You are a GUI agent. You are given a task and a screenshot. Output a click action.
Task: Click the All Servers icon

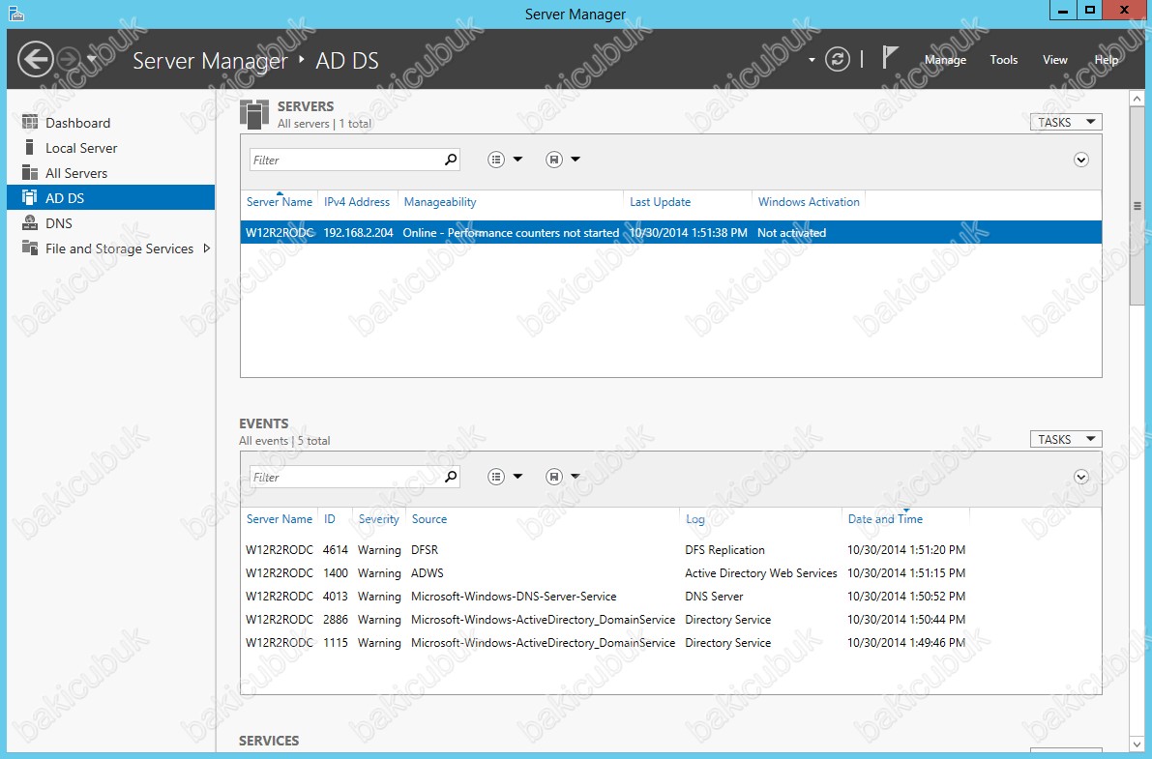coord(30,173)
